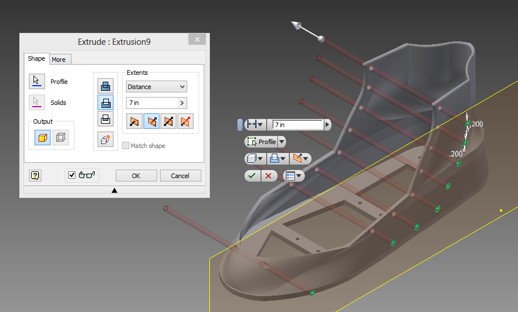Choose the Symmetric direction icon

169,121
